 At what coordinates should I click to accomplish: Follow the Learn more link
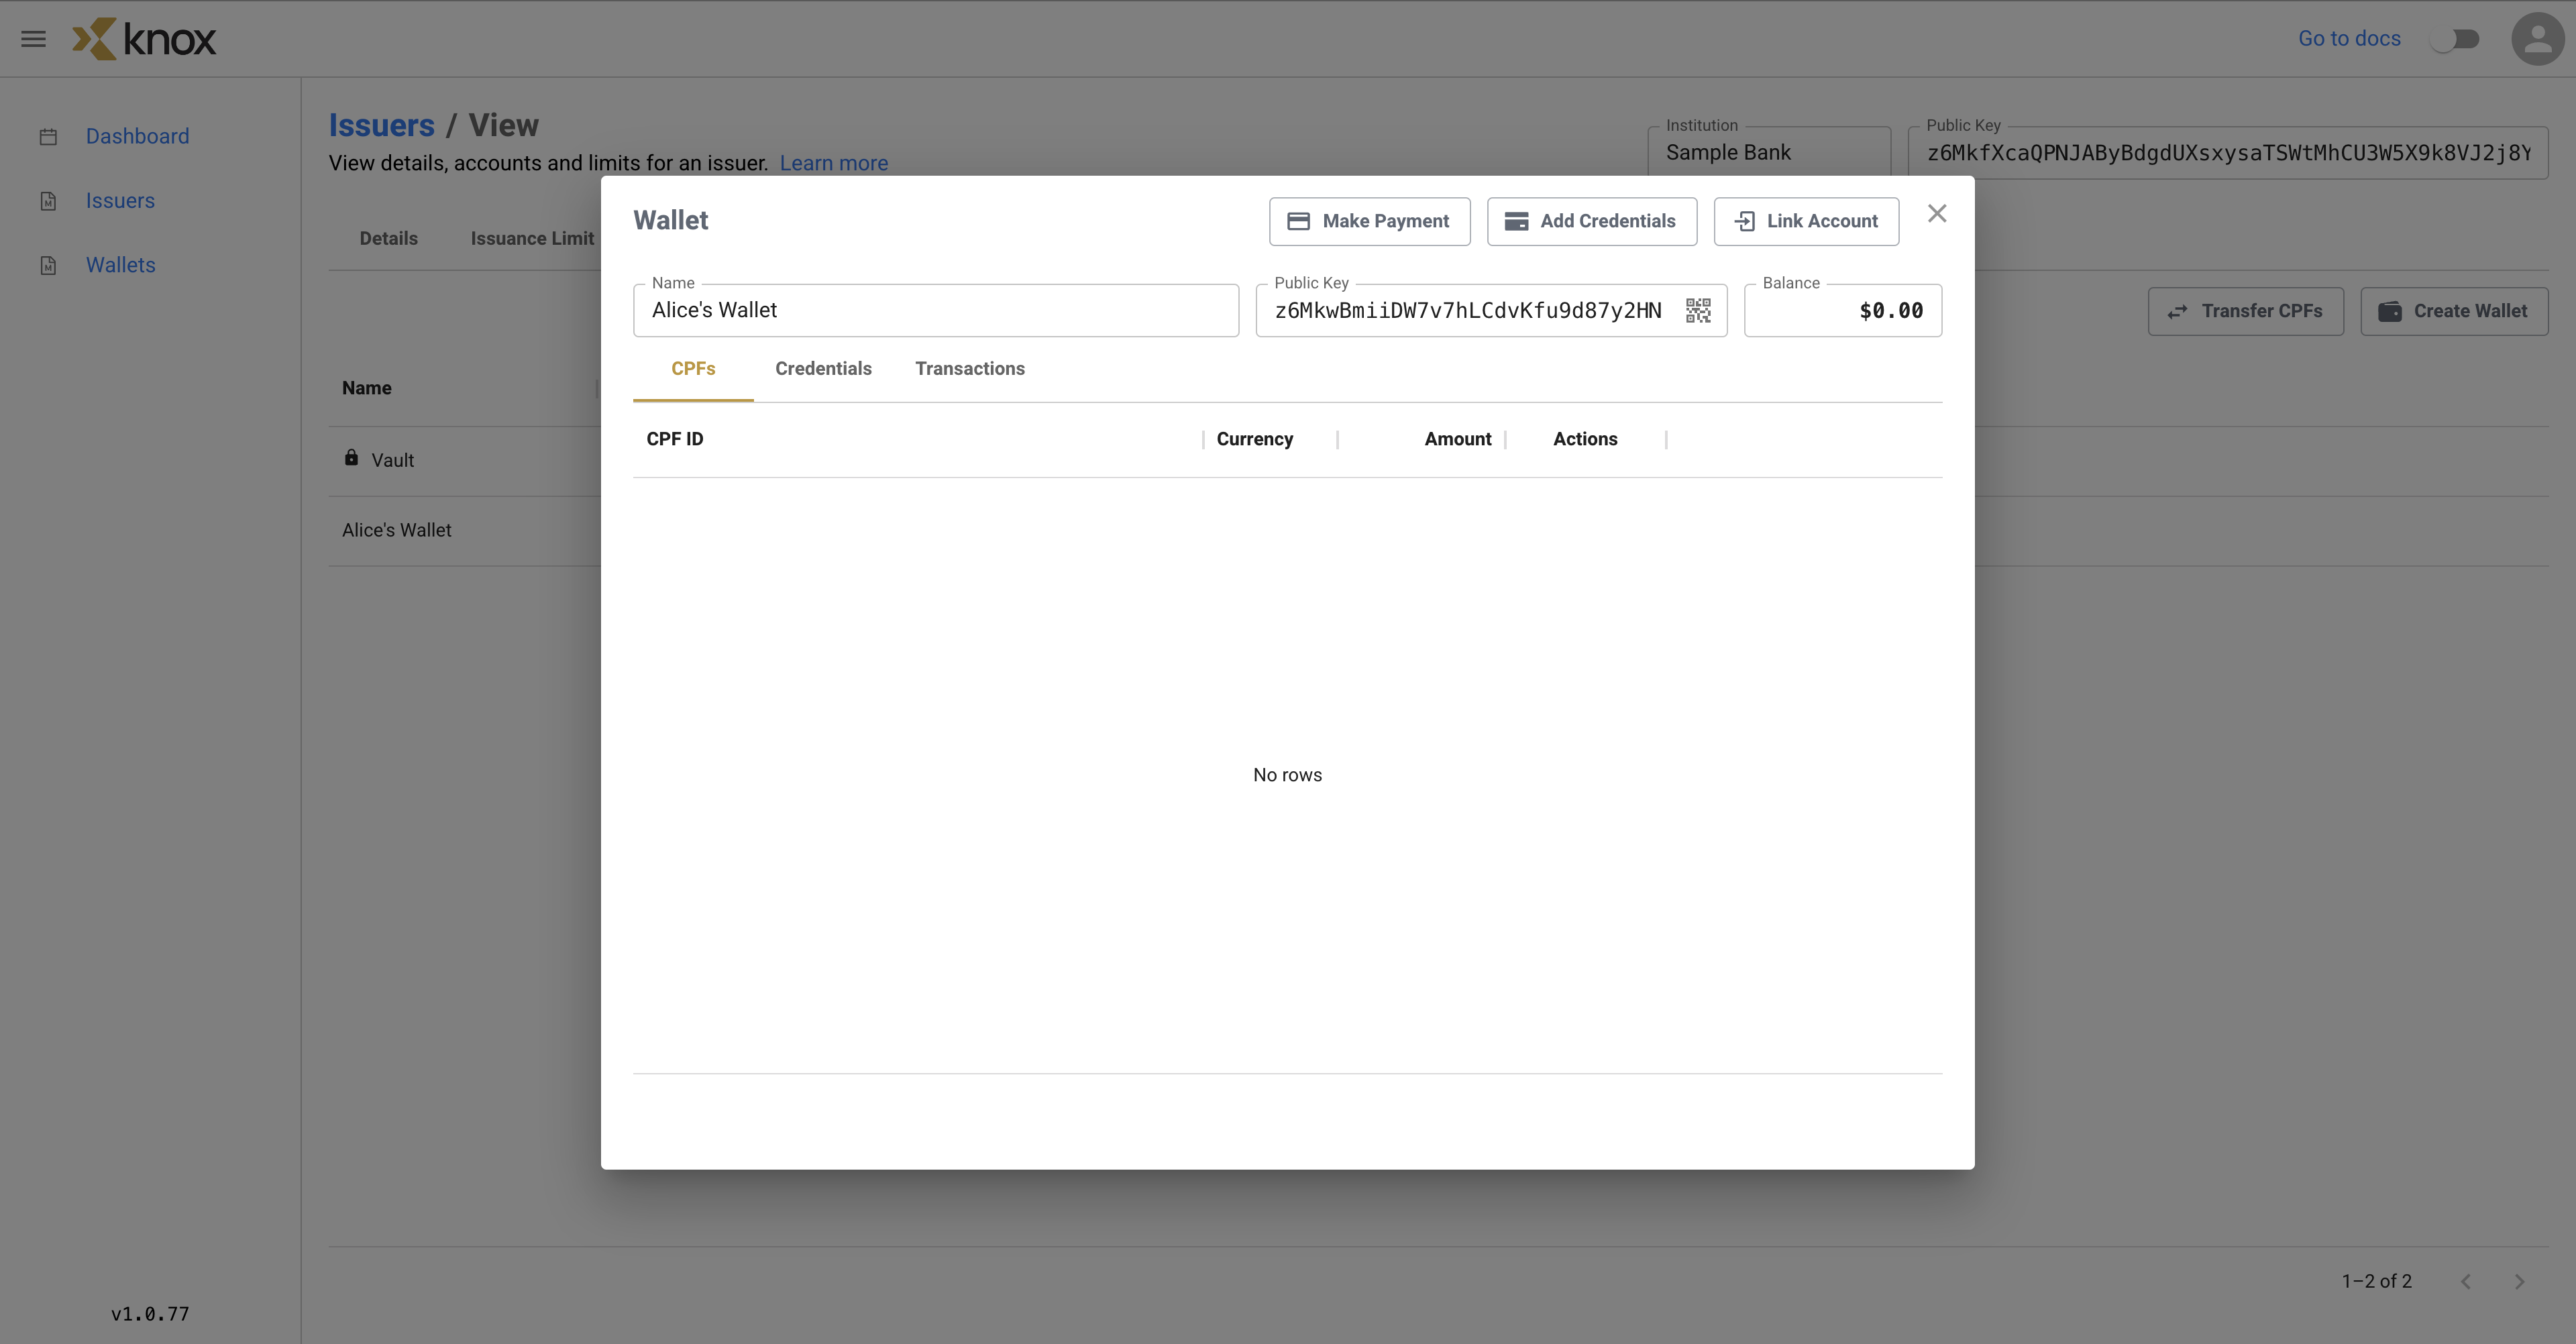click(834, 163)
